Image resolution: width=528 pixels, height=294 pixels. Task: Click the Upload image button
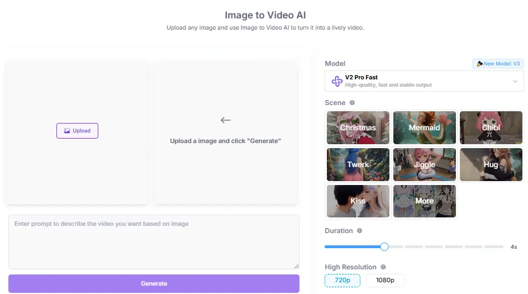[x=77, y=131]
